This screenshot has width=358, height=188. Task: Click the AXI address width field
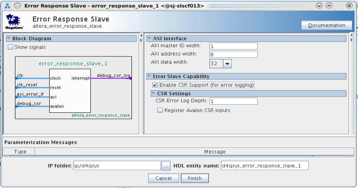point(233,54)
